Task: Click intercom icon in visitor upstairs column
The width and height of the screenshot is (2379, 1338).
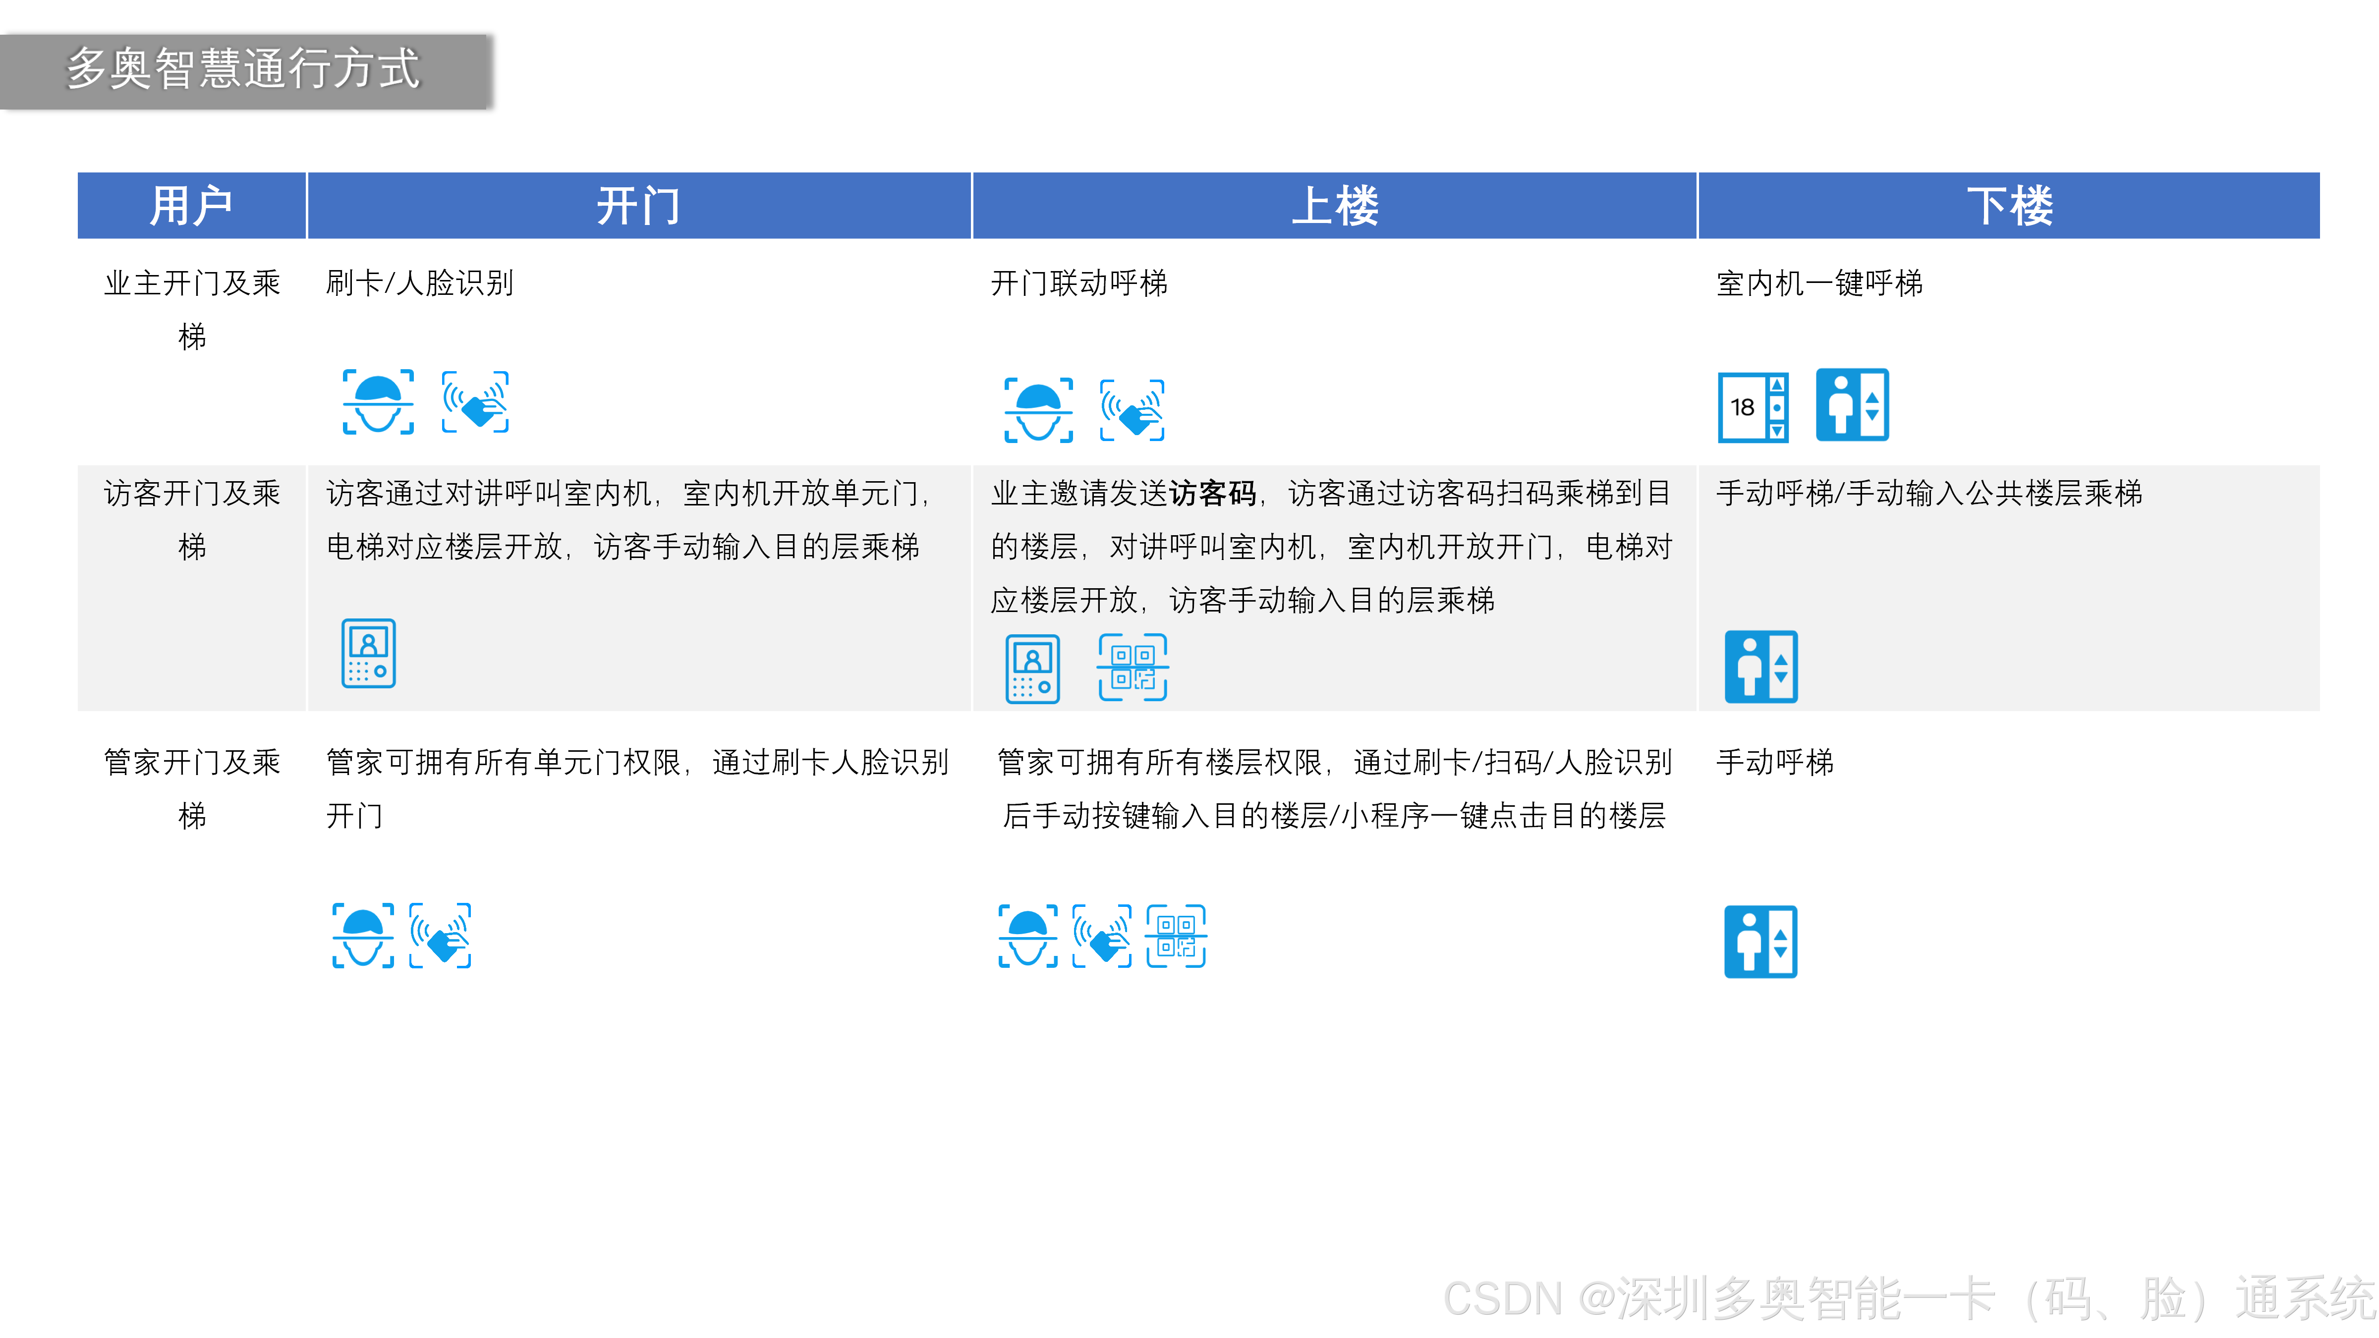Action: pos(1031,669)
